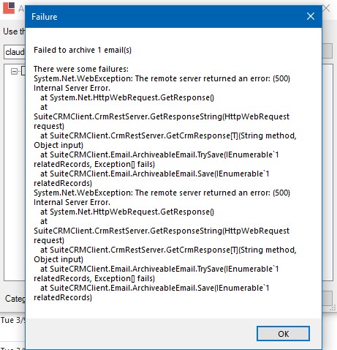Click the first System.Net.WebException error line
Image resolution: width=337 pixels, height=350 pixels.
(x=162, y=83)
